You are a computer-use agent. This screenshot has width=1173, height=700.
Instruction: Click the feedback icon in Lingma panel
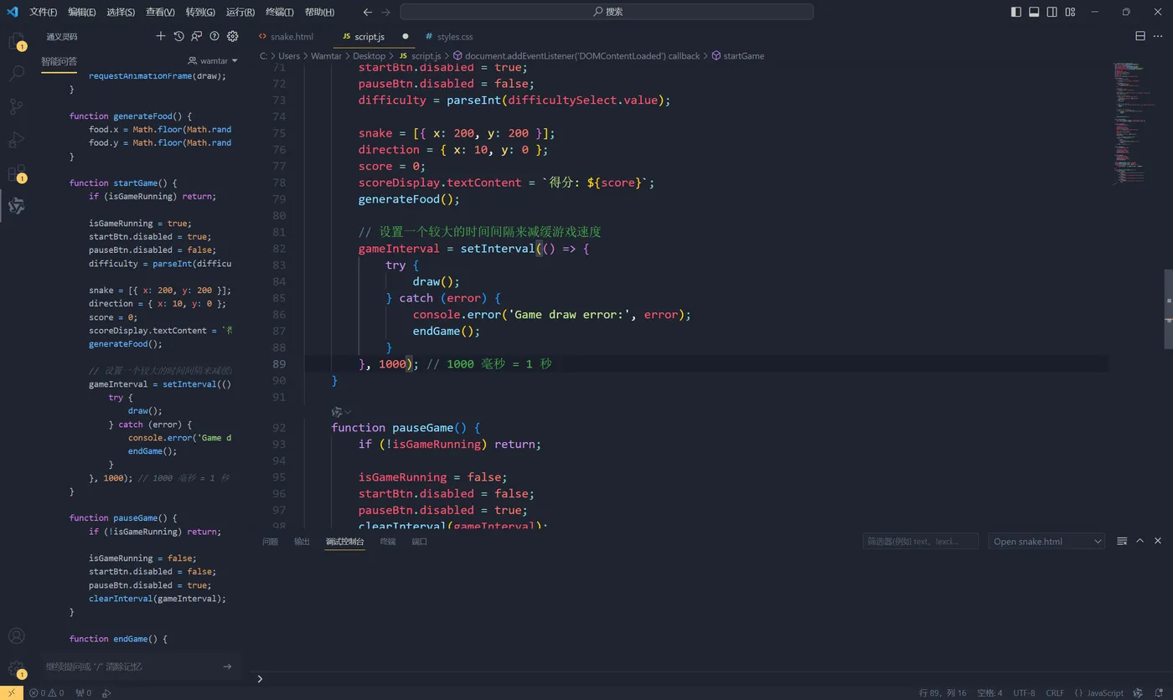(196, 36)
